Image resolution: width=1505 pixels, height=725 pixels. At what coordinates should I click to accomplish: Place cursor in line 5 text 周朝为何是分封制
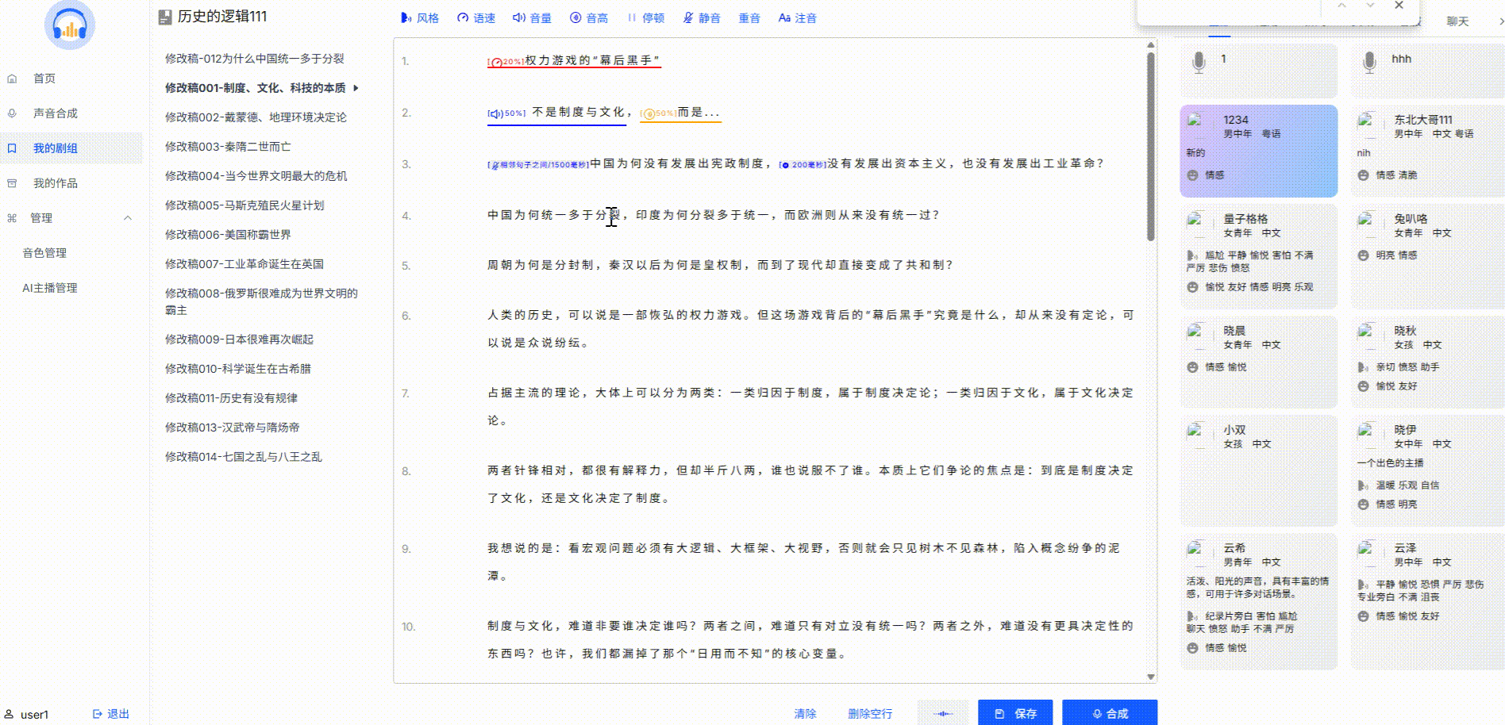pyautogui.click(x=540, y=265)
